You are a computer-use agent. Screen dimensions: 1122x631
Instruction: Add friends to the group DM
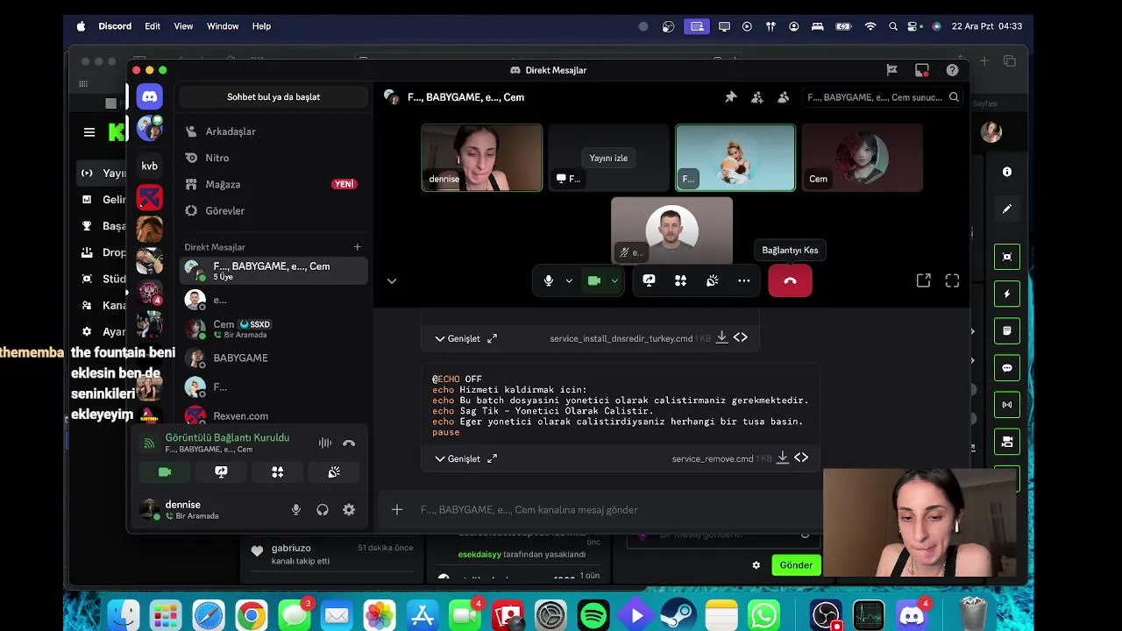click(756, 97)
